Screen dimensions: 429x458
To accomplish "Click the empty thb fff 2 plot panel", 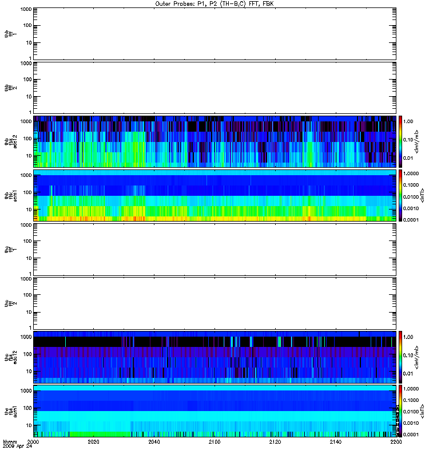I will click(214, 88).
